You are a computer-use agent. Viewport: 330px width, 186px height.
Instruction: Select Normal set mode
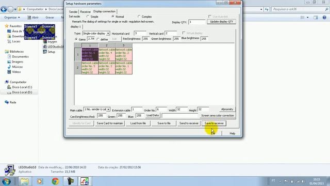tap(113, 17)
